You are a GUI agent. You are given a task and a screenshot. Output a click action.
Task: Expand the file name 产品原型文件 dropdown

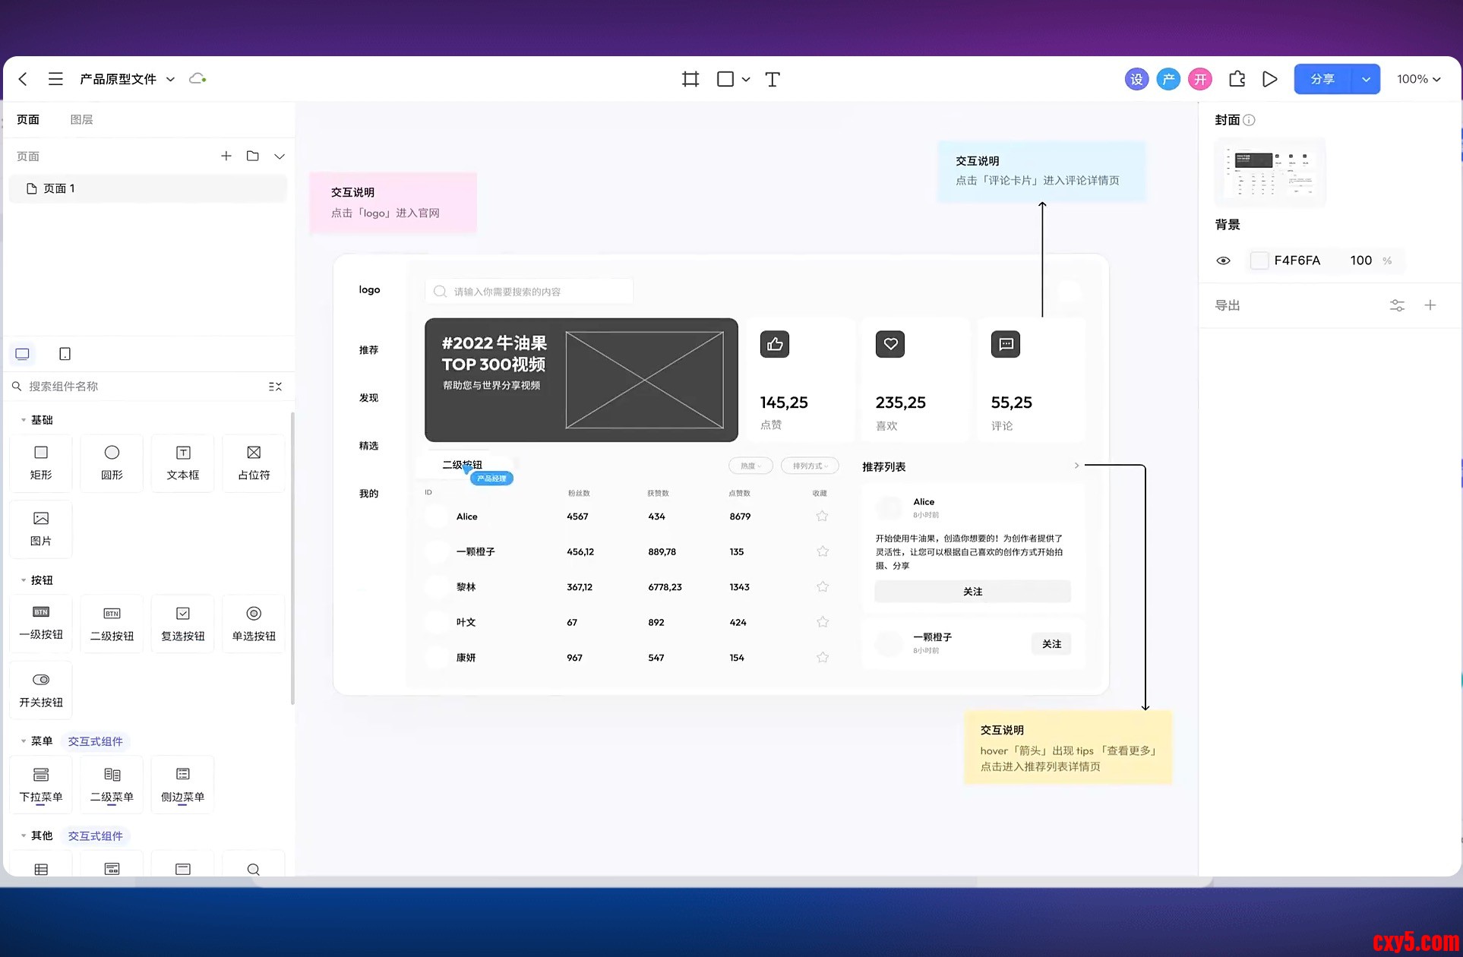[x=170, y=79]
